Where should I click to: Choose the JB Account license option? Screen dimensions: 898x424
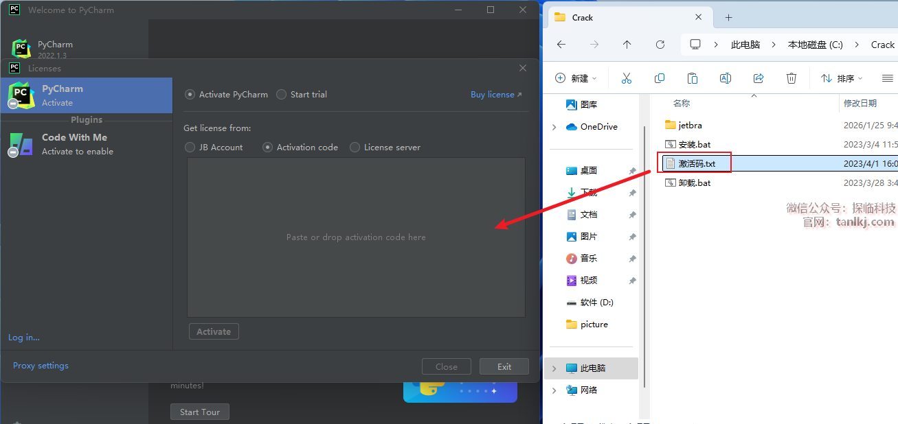tap(190, 148)
